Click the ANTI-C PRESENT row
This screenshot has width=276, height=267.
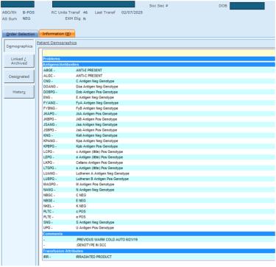pyautogui.click(x=159, y=76)
